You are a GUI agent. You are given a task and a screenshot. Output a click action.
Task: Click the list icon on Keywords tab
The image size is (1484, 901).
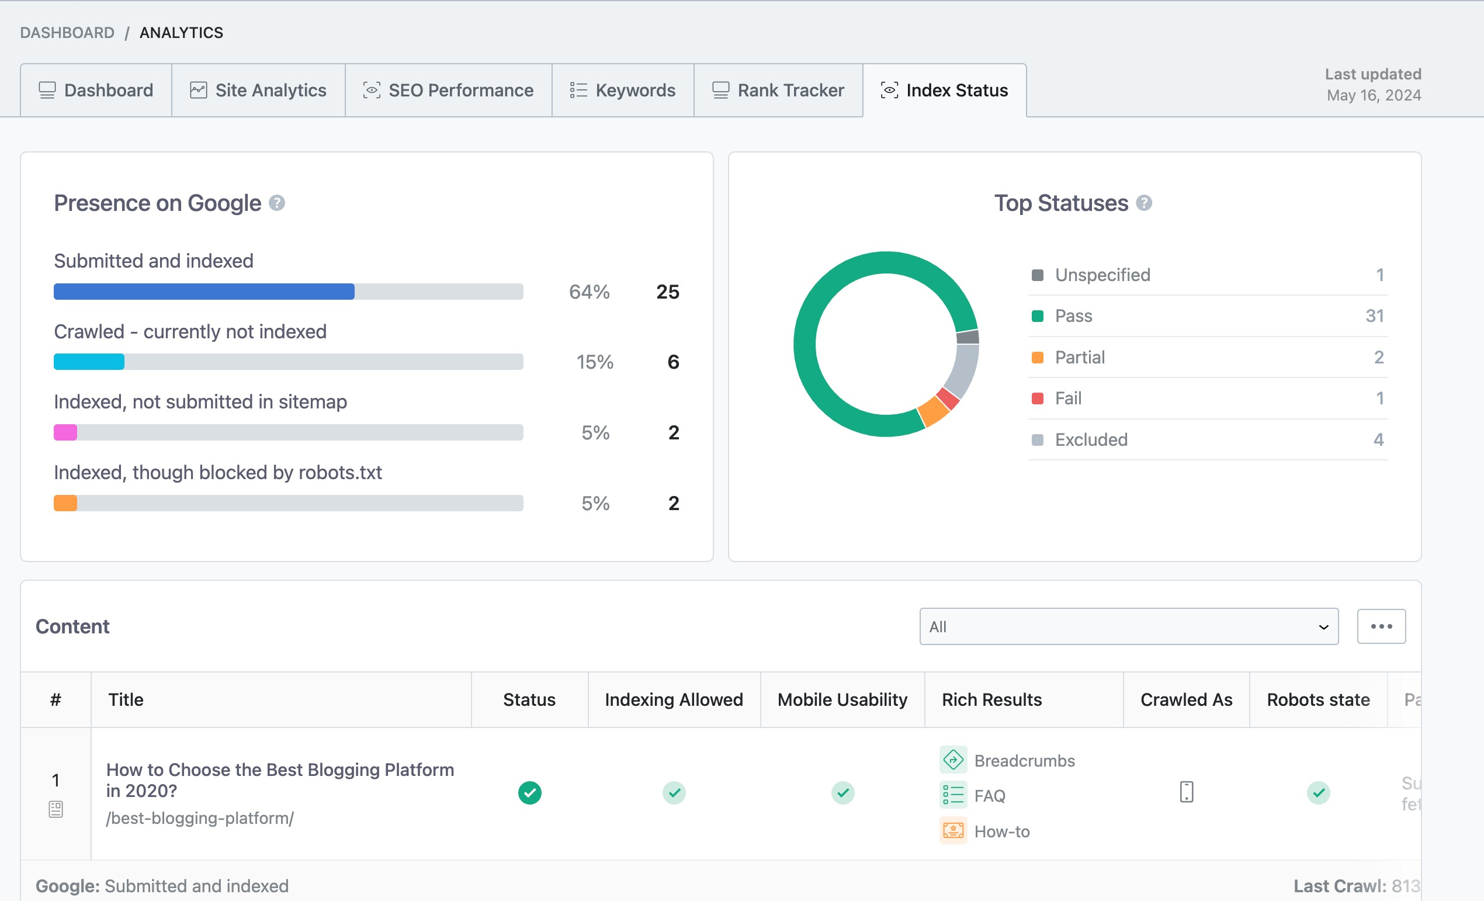click(578, 91)
